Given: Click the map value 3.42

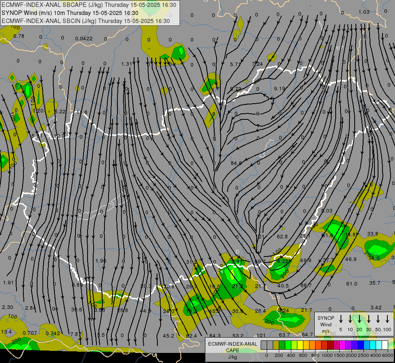Looking at the screenshot, I should [x=376, y=308].
